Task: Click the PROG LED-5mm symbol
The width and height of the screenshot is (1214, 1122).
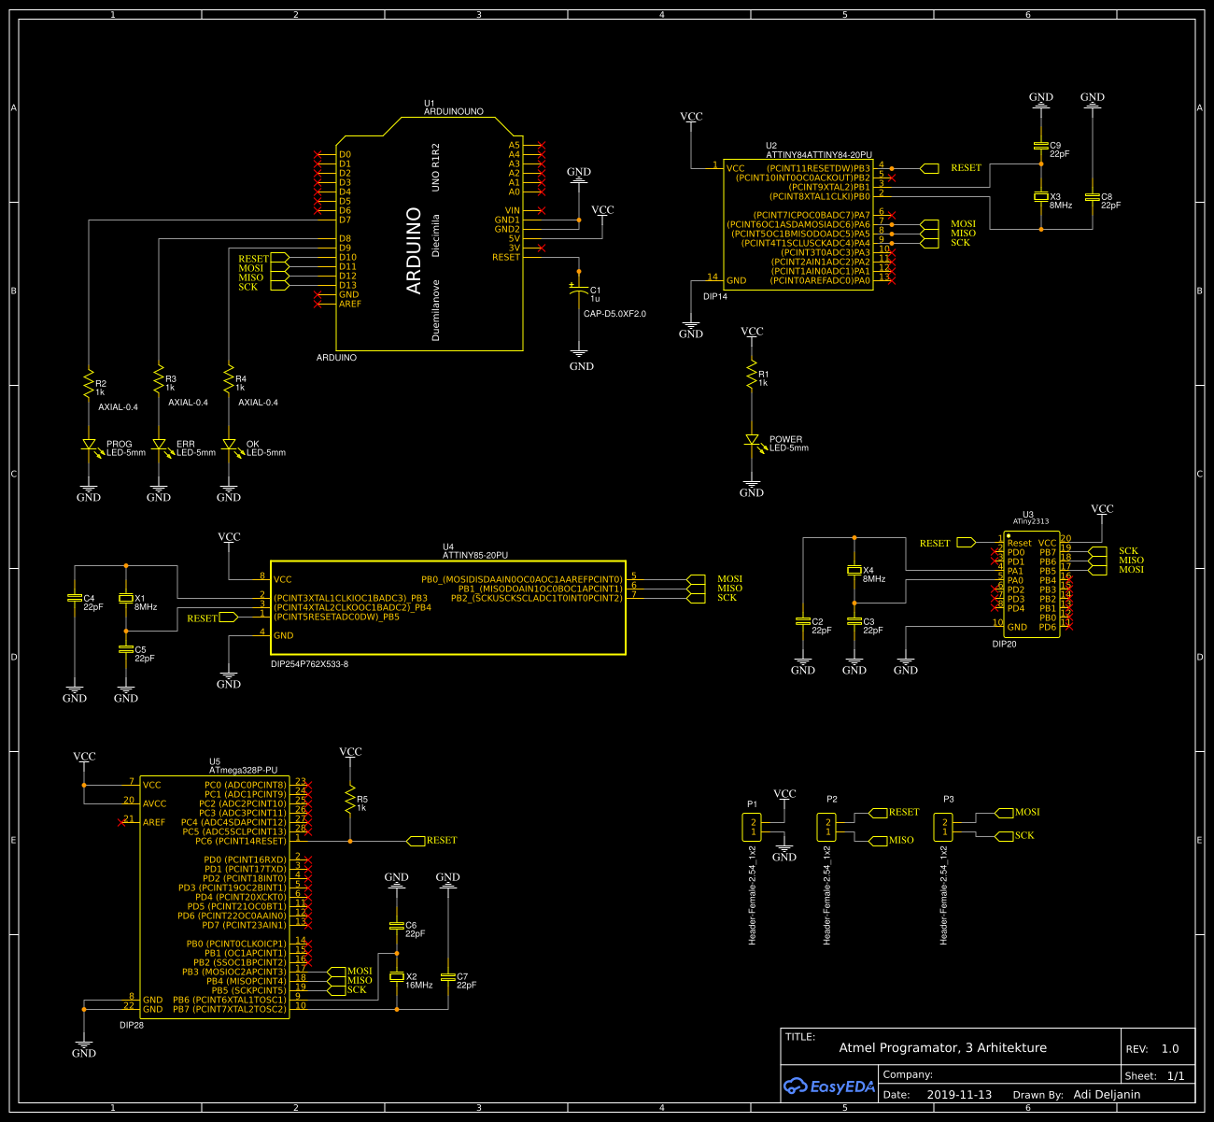Action: pos(90,444)
